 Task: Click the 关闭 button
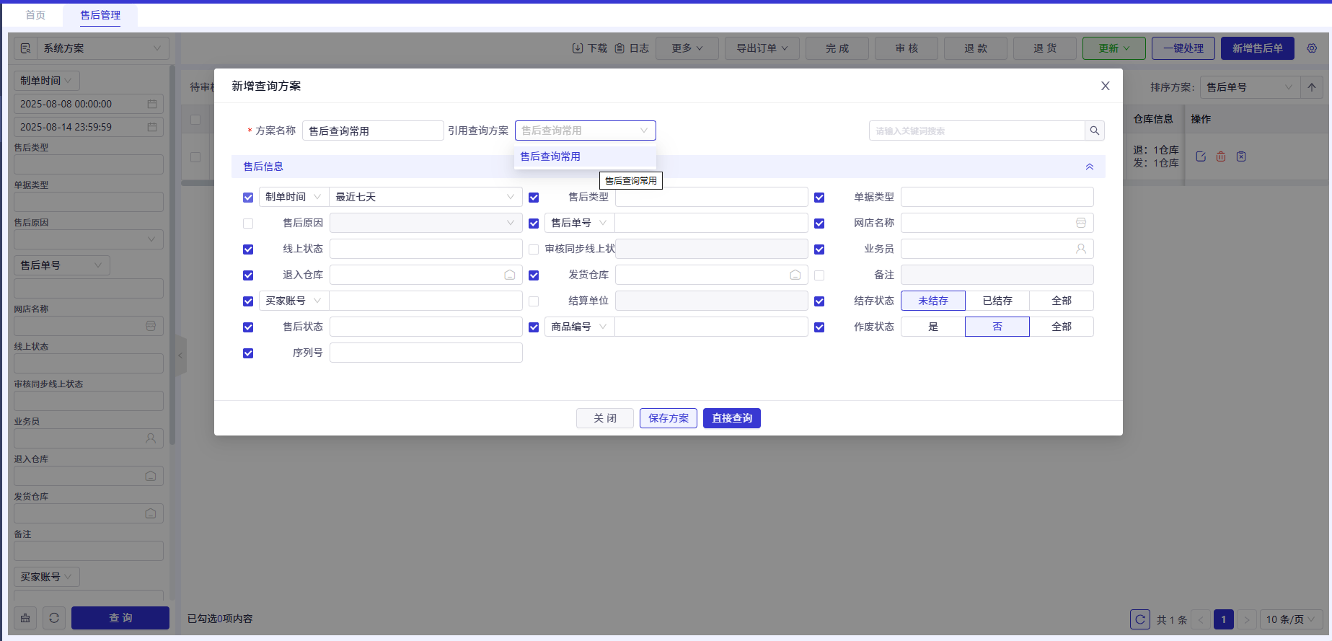pyautogui.click(x=605, y=418)
